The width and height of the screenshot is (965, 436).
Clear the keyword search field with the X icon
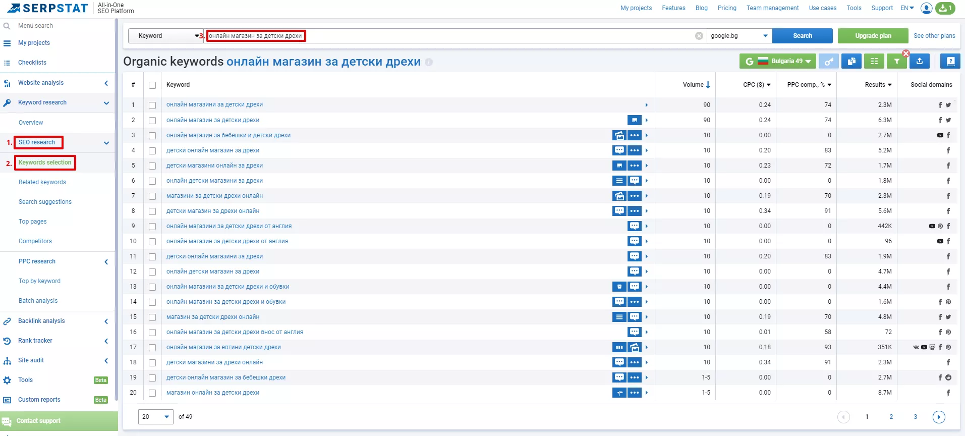point(699,36)
